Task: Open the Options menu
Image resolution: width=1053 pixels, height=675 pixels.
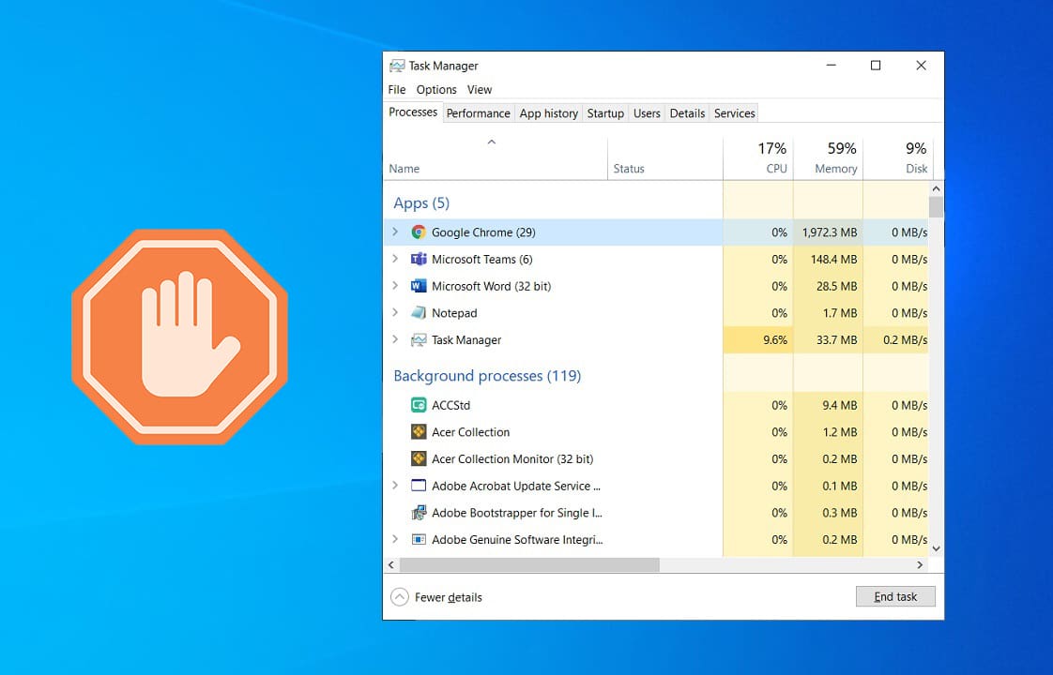Action: [x=435, y=89]
